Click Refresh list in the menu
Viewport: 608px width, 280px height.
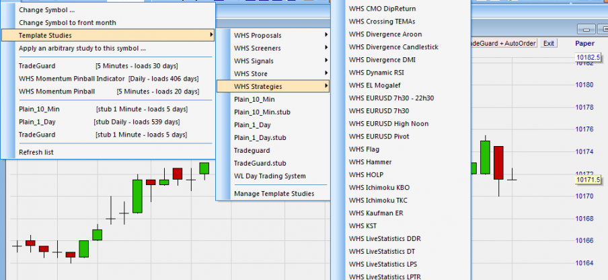pos(108,152)
